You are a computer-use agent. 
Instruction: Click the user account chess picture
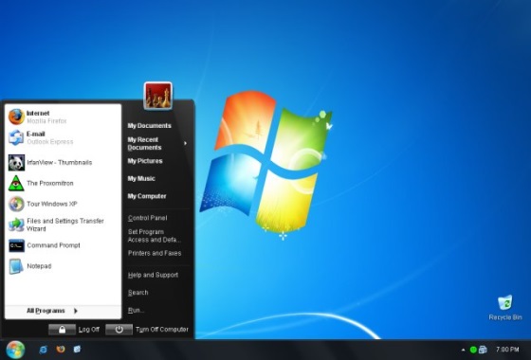coord(158,96)
